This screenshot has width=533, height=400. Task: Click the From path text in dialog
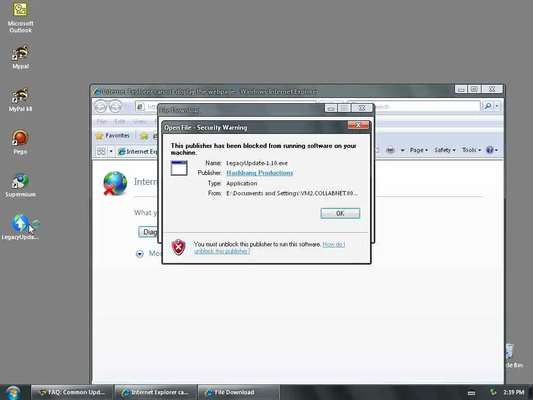point(291,193)
